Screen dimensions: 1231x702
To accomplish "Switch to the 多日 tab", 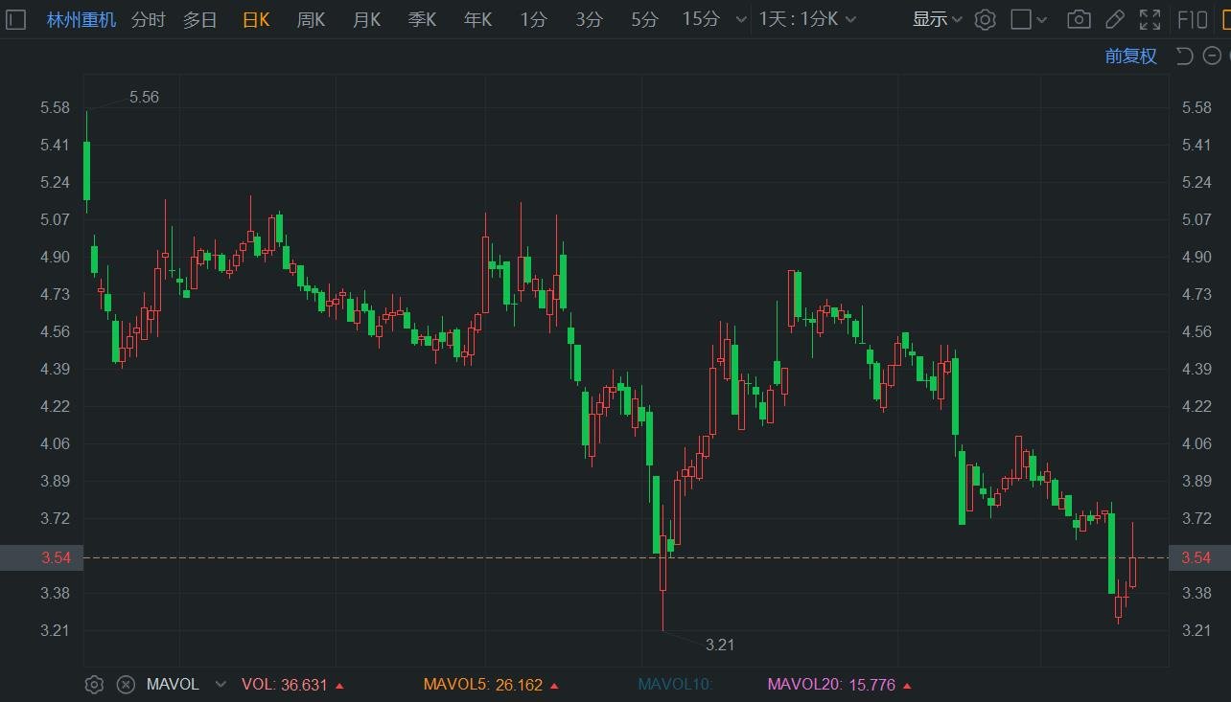I will point(200,19).
